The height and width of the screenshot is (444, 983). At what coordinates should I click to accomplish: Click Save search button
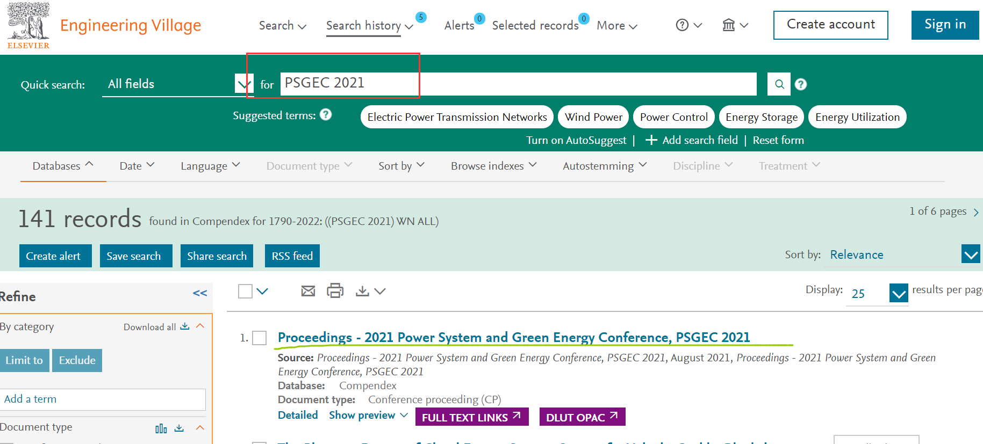point(136,256)
